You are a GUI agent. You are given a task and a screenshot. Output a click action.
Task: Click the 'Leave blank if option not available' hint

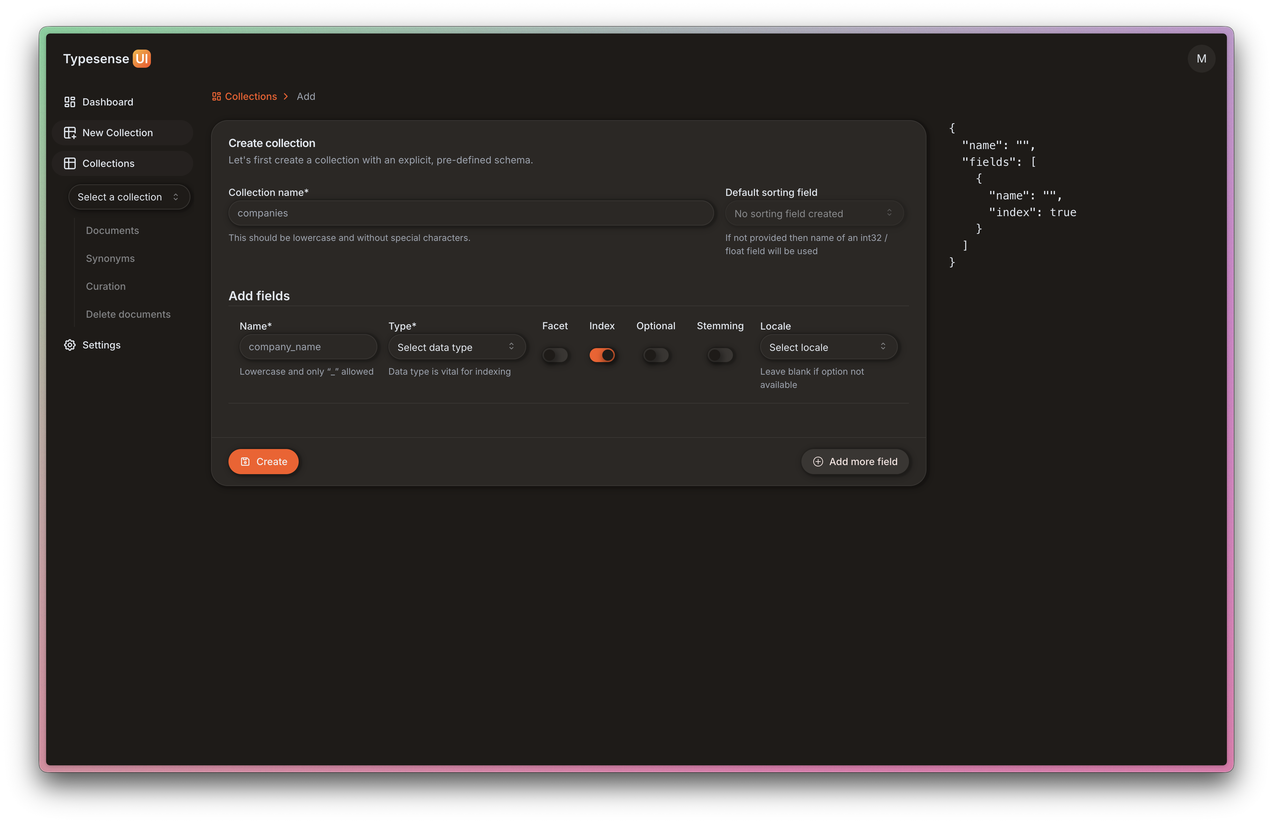click(x=812, y=378)
